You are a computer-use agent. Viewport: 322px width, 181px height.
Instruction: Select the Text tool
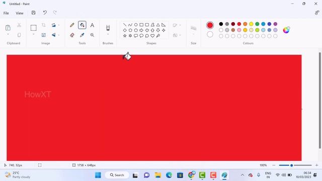click(x=92, y=25)
